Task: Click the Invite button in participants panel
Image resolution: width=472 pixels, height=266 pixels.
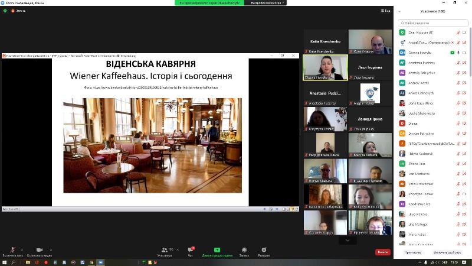Action: (412, 252)
